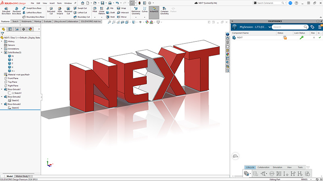This screenshot has width=323, height=181.
Task: Select the Shell feature
Action: pos(110,17)
